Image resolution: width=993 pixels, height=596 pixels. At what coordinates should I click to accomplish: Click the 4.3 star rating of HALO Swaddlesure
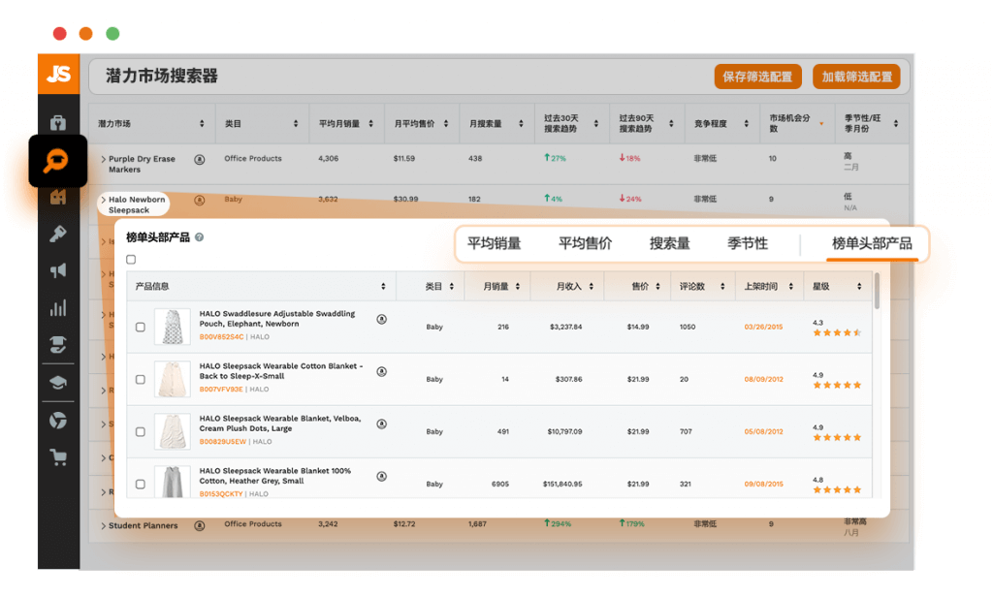(837, 332)
